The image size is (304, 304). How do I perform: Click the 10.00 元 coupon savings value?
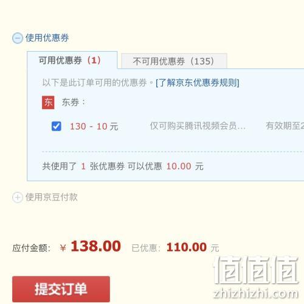tap(185, 166)
